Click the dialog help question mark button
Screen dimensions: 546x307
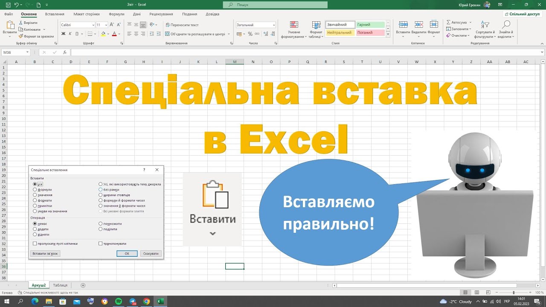click(x=144, y=170)
